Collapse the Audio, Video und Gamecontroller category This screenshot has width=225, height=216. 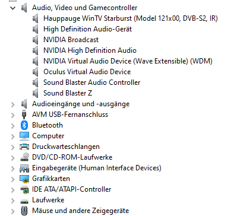(13, 8)
